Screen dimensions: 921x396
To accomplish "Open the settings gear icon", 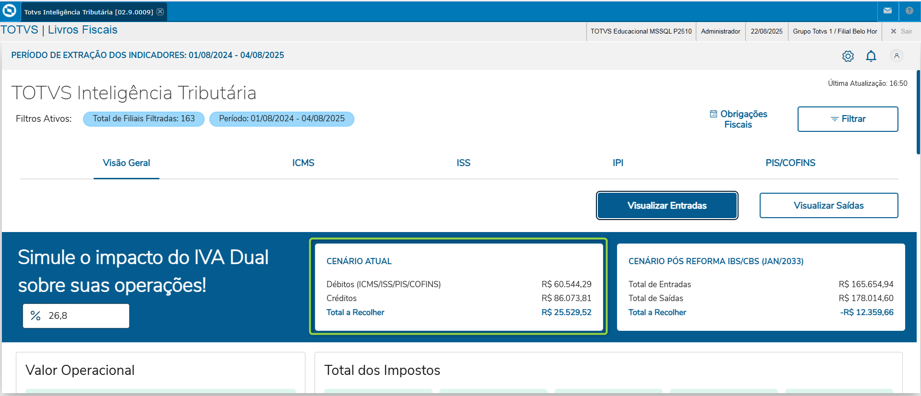I will 848,56.
